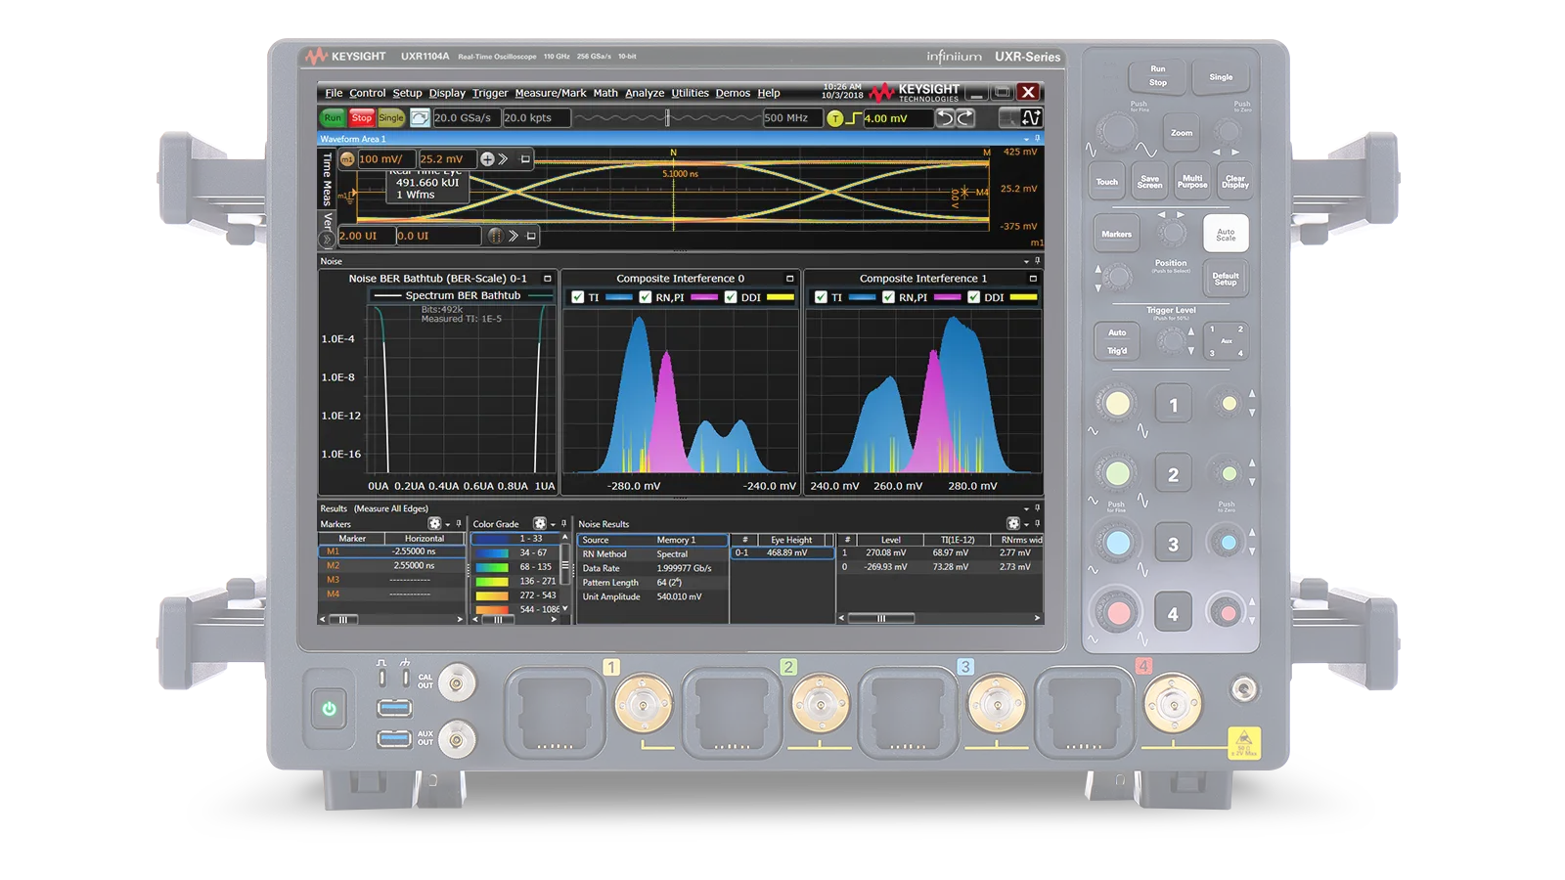
Task: Click the round icon beside the 0.0 UI field
Action: 495,236
